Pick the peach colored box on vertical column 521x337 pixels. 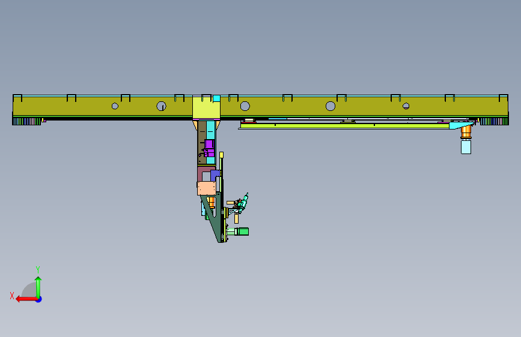pos(206,188)
